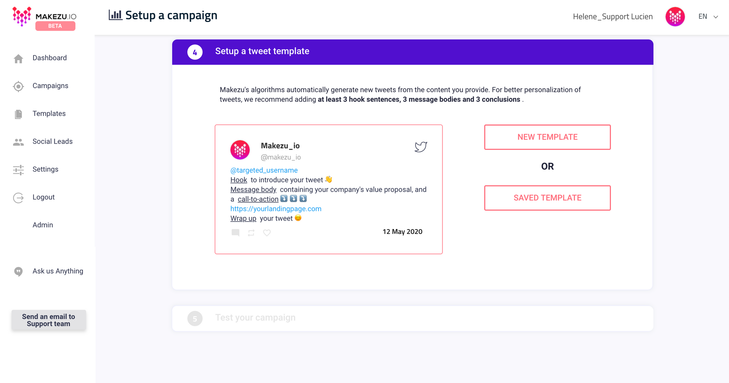Image resolution: width=729 pixels, height=383 pixels.
Task: Click the NEW TEMPLATE button
Action: (x=547, y=137)
